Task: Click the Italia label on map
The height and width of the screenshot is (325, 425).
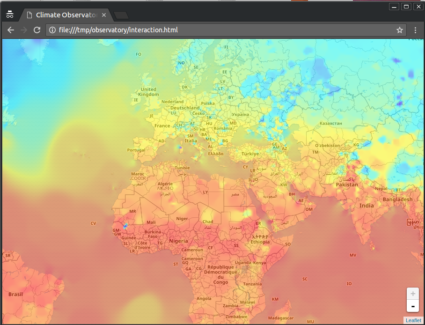Action: pyautogui.click(x=191, y=140)
